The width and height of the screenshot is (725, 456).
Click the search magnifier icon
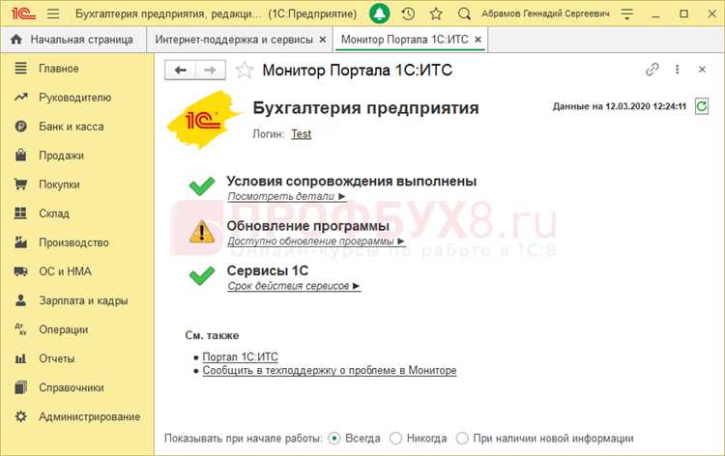(464, 14)
